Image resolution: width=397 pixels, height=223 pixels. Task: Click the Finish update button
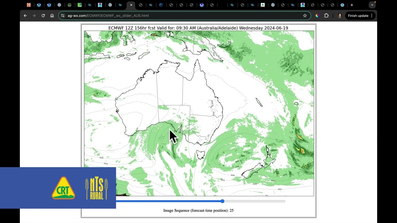[x=360, y=15]
